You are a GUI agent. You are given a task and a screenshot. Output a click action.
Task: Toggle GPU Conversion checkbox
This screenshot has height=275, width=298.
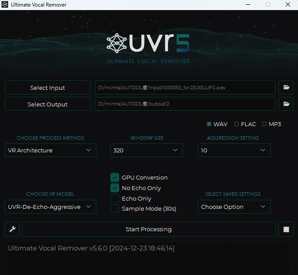coord(115,177)
